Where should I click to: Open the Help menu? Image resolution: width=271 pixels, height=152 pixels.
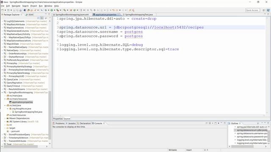pyautogui.click(x=56, y=6)
